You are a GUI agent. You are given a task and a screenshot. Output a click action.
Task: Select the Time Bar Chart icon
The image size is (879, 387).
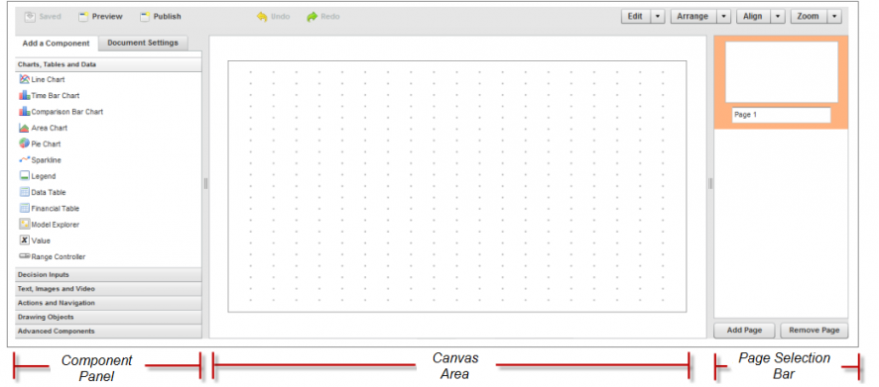pyautogui.click(x=24, y=96)
